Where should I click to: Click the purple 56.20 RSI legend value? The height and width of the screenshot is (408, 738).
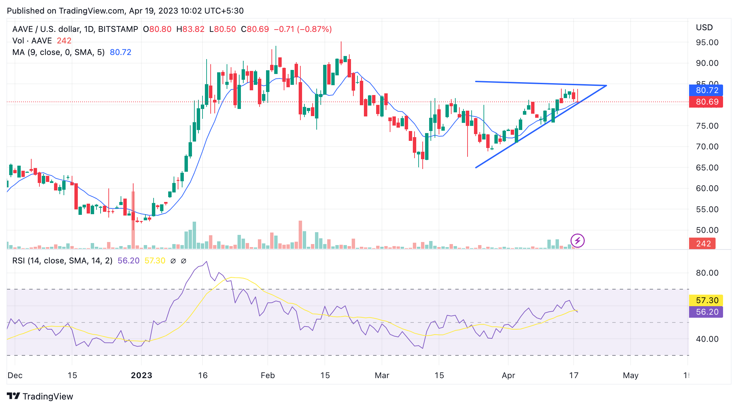[128, 261]
